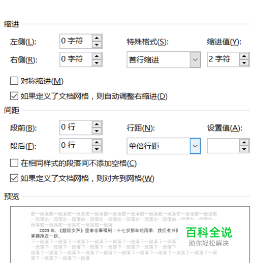254x263 pixels.
Task: Increase line spacing set value (设置值) up arrow
Action: 244,142
